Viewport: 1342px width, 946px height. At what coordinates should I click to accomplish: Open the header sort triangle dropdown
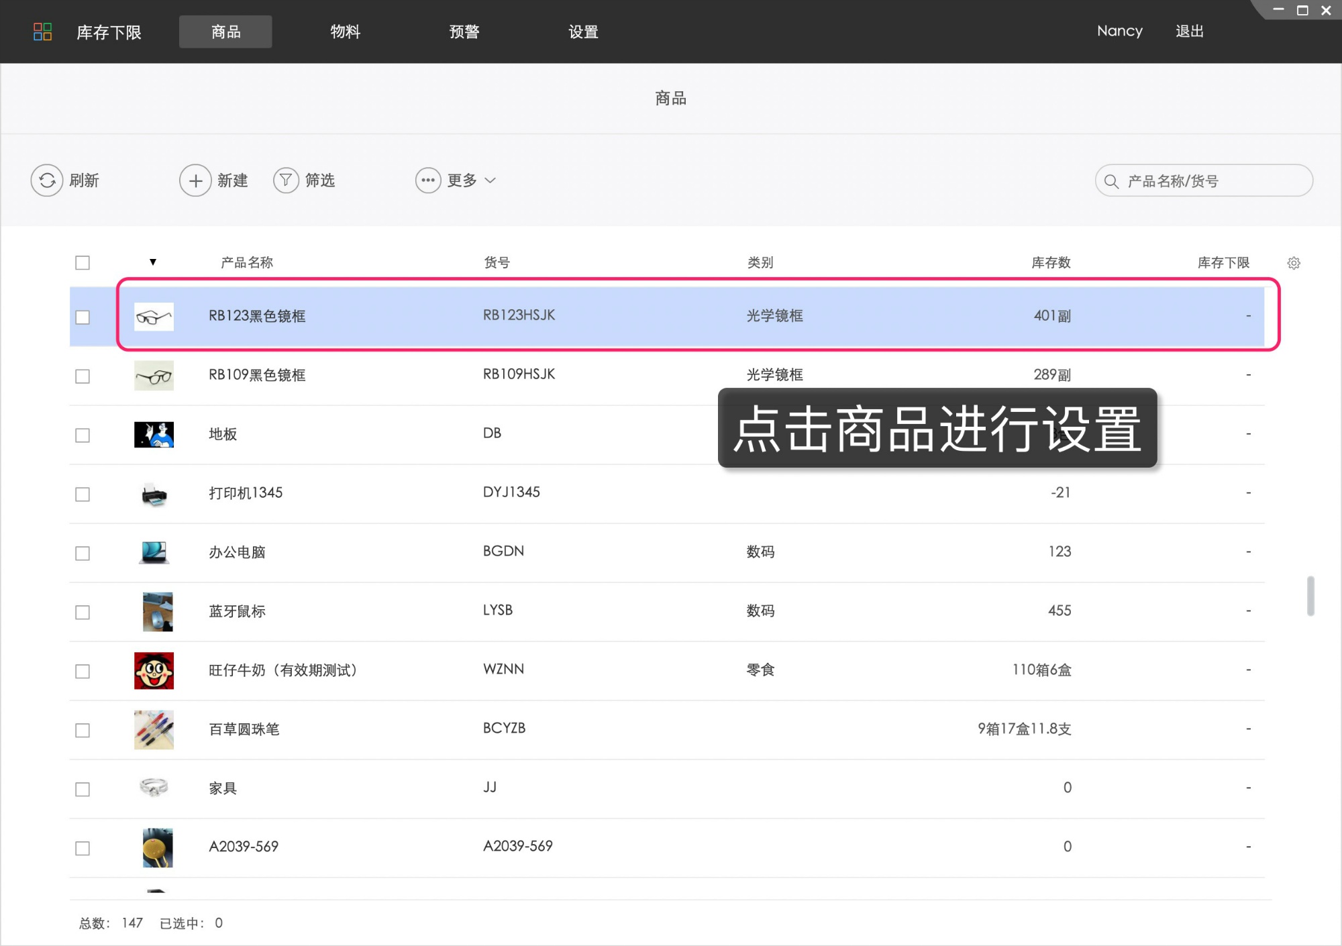pyautogui.click(x=153, y=262)
